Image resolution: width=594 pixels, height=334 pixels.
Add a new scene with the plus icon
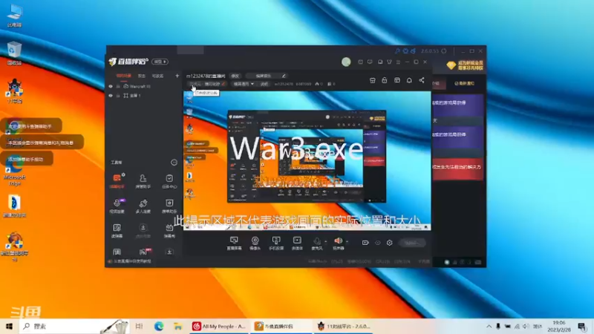pos(177,76)
